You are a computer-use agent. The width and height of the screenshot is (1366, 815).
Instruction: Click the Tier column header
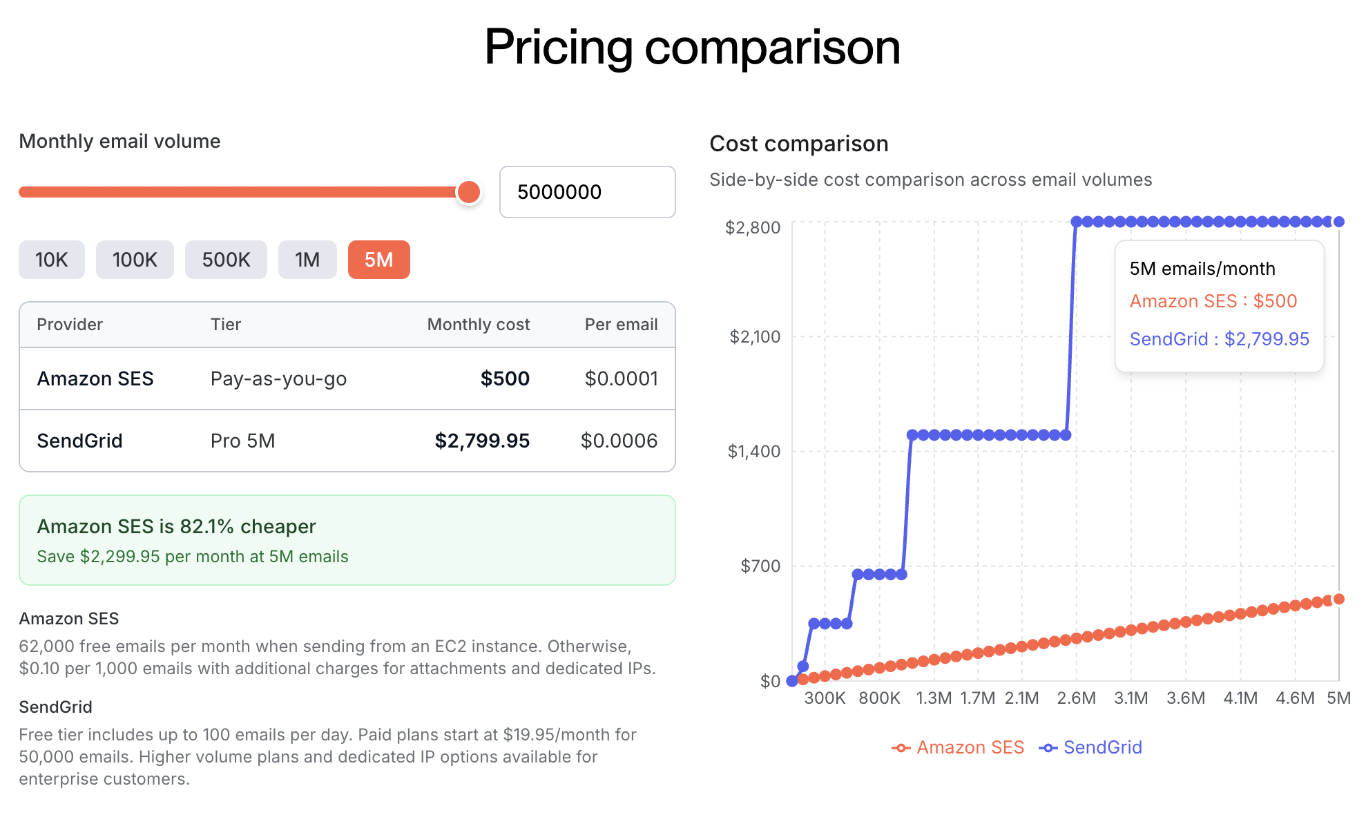(x=226, y=325)
